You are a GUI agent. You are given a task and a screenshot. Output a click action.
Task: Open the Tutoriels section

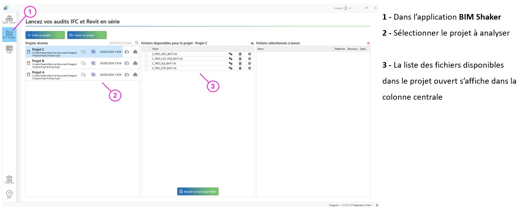click(9, 179)
